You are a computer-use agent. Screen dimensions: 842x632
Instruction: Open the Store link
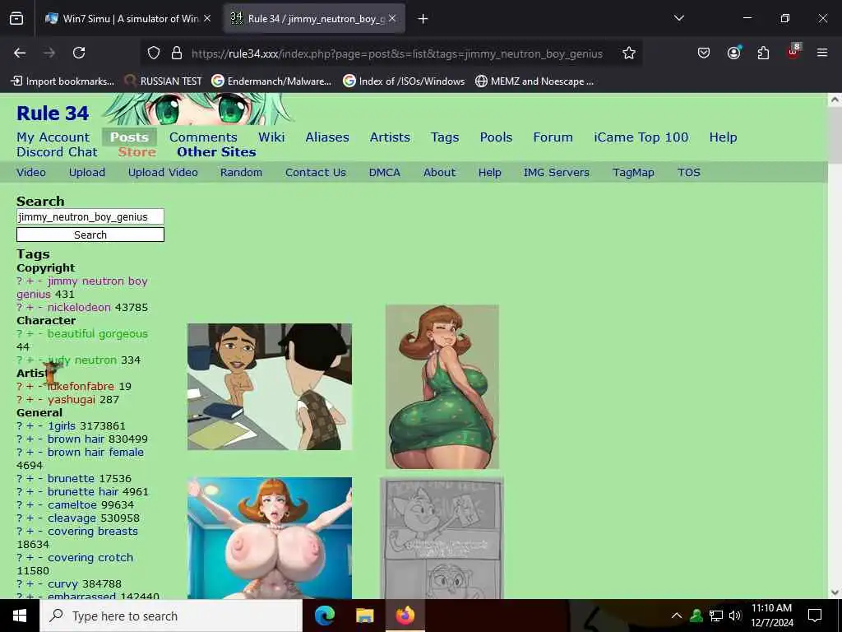tap(137, 152)
